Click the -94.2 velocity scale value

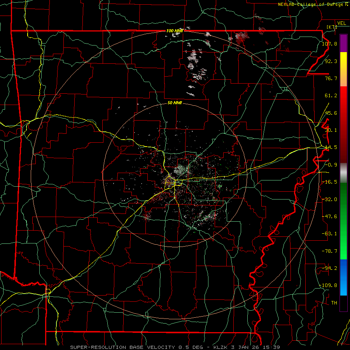(329, 268)
